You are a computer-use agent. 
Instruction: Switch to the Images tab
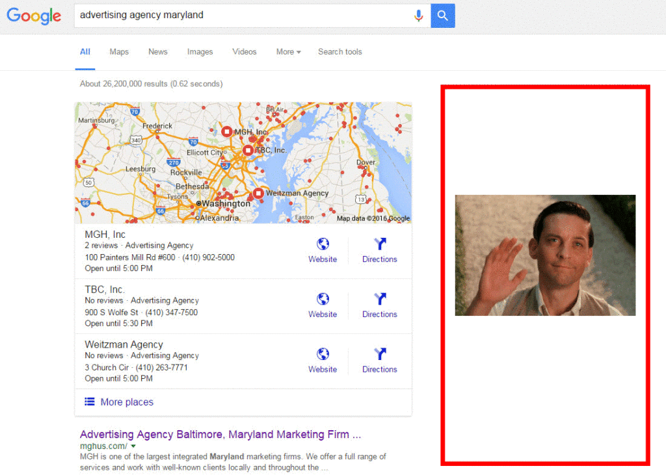200,52
